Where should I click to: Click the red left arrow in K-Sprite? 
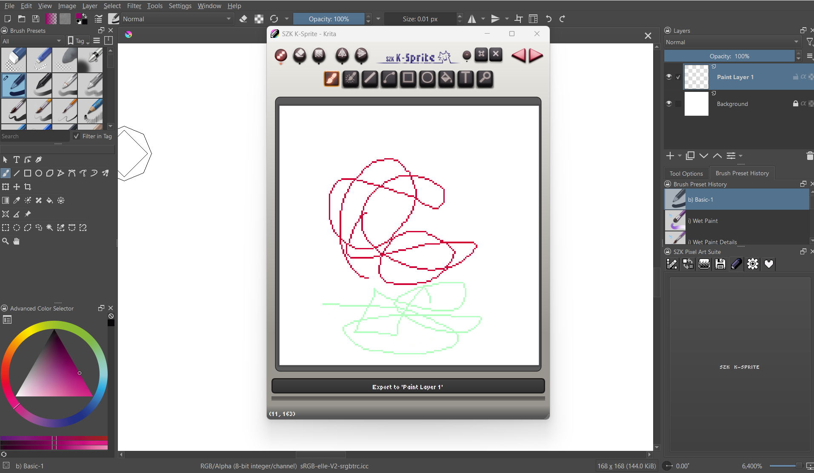point(518,55)
